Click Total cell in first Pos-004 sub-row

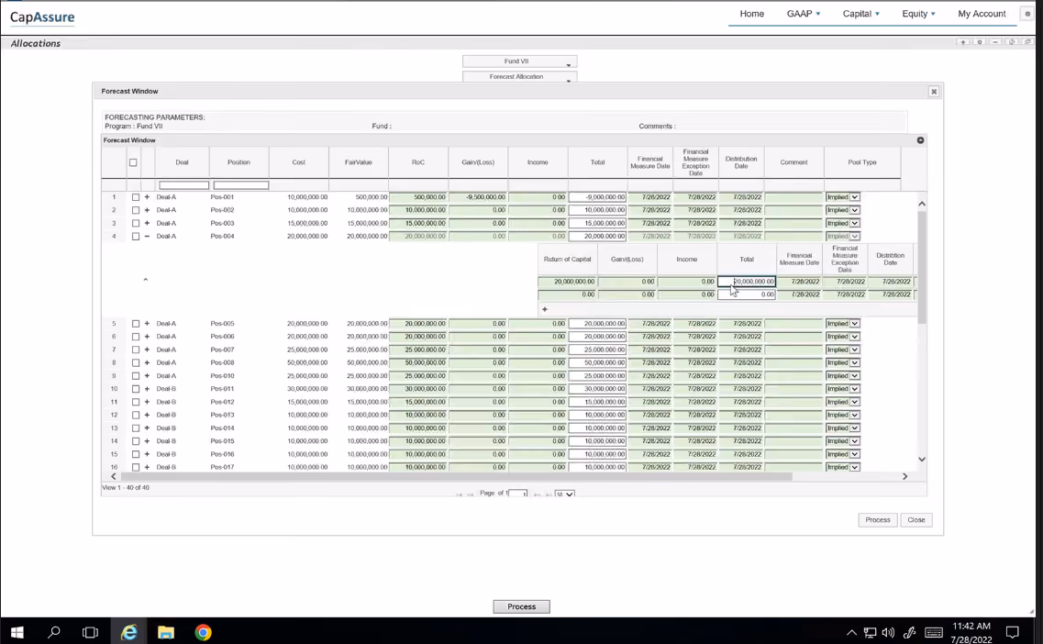(747, 282)
